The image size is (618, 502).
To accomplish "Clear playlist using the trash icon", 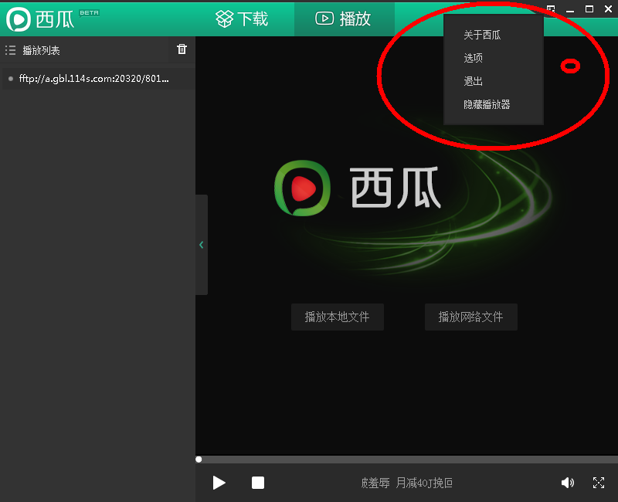I will click(182, 49).
